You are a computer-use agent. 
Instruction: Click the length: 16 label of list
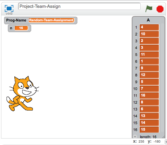tap(148, 137)
